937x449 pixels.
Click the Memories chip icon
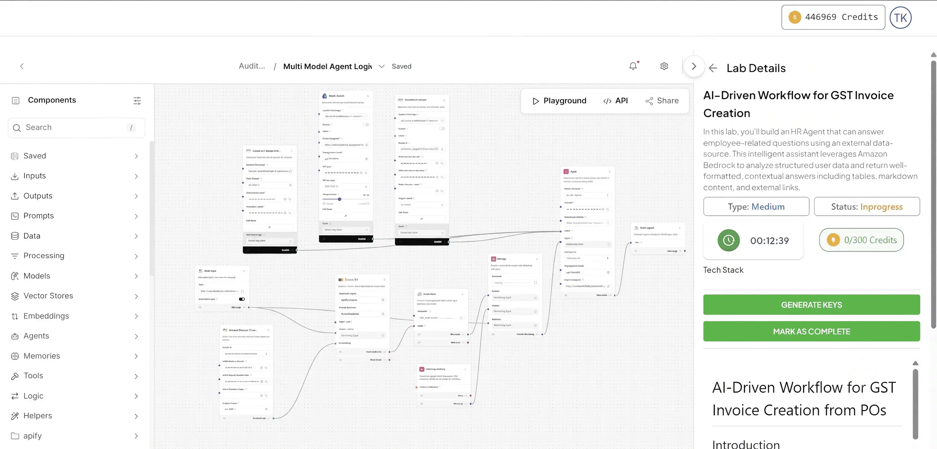pos(14,356)
